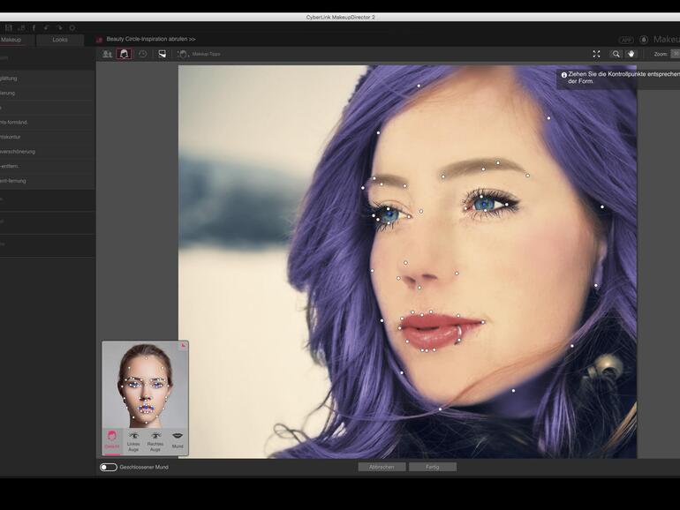Click the fit-to-screen icon

[x=596, y=54]
